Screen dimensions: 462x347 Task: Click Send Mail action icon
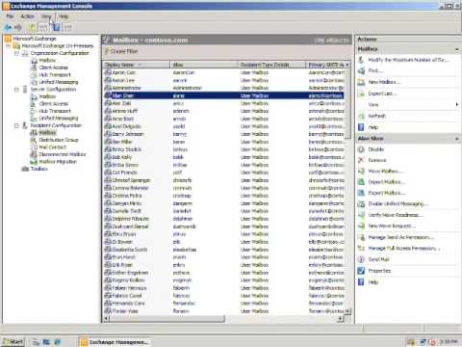pos(361,259)
